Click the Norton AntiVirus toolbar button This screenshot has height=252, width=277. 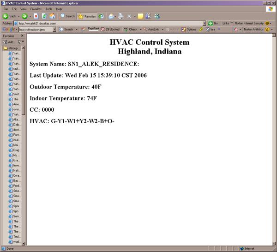[253, 30]
